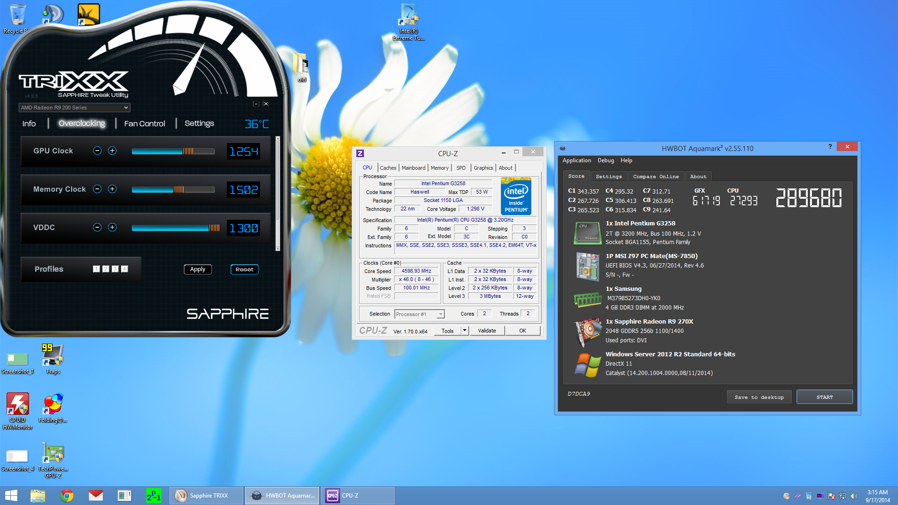Click the Intel Pentium logo in CPU-Z
The image size is (898, 505).
tap(516, 196)
